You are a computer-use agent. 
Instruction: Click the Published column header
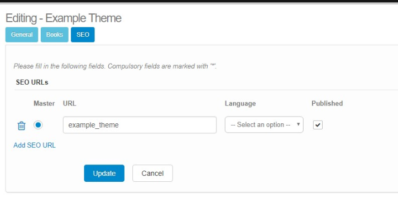[x=327, y=104]
